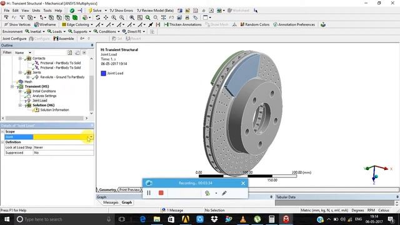Collapse the Transient (H5) node

12,86
